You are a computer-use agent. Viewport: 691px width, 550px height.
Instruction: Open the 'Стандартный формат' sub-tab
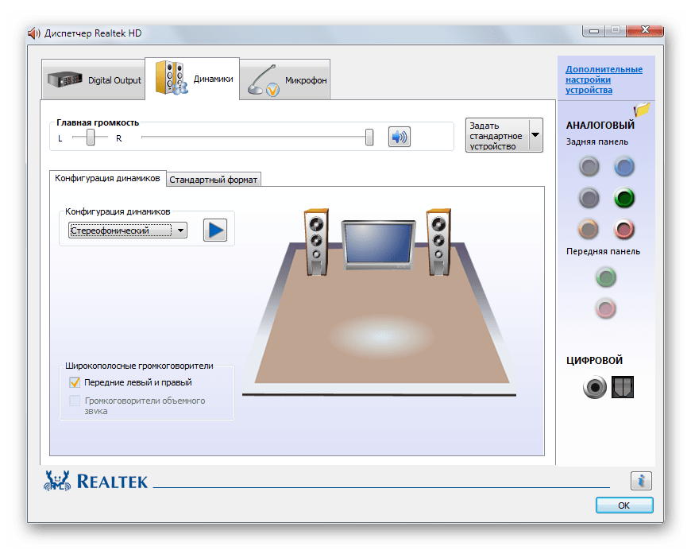click(214, 180)
